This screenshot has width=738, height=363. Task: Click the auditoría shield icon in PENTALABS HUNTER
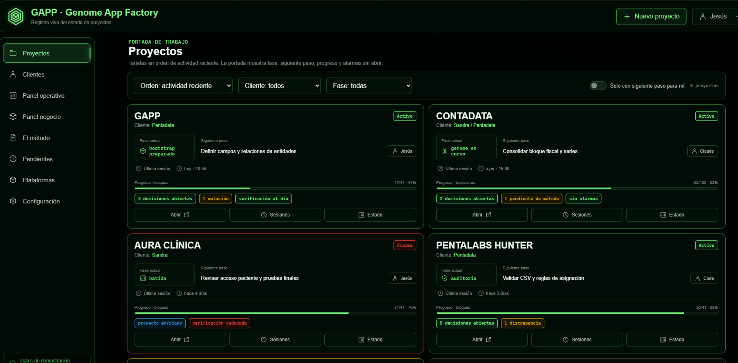(445, 278)
